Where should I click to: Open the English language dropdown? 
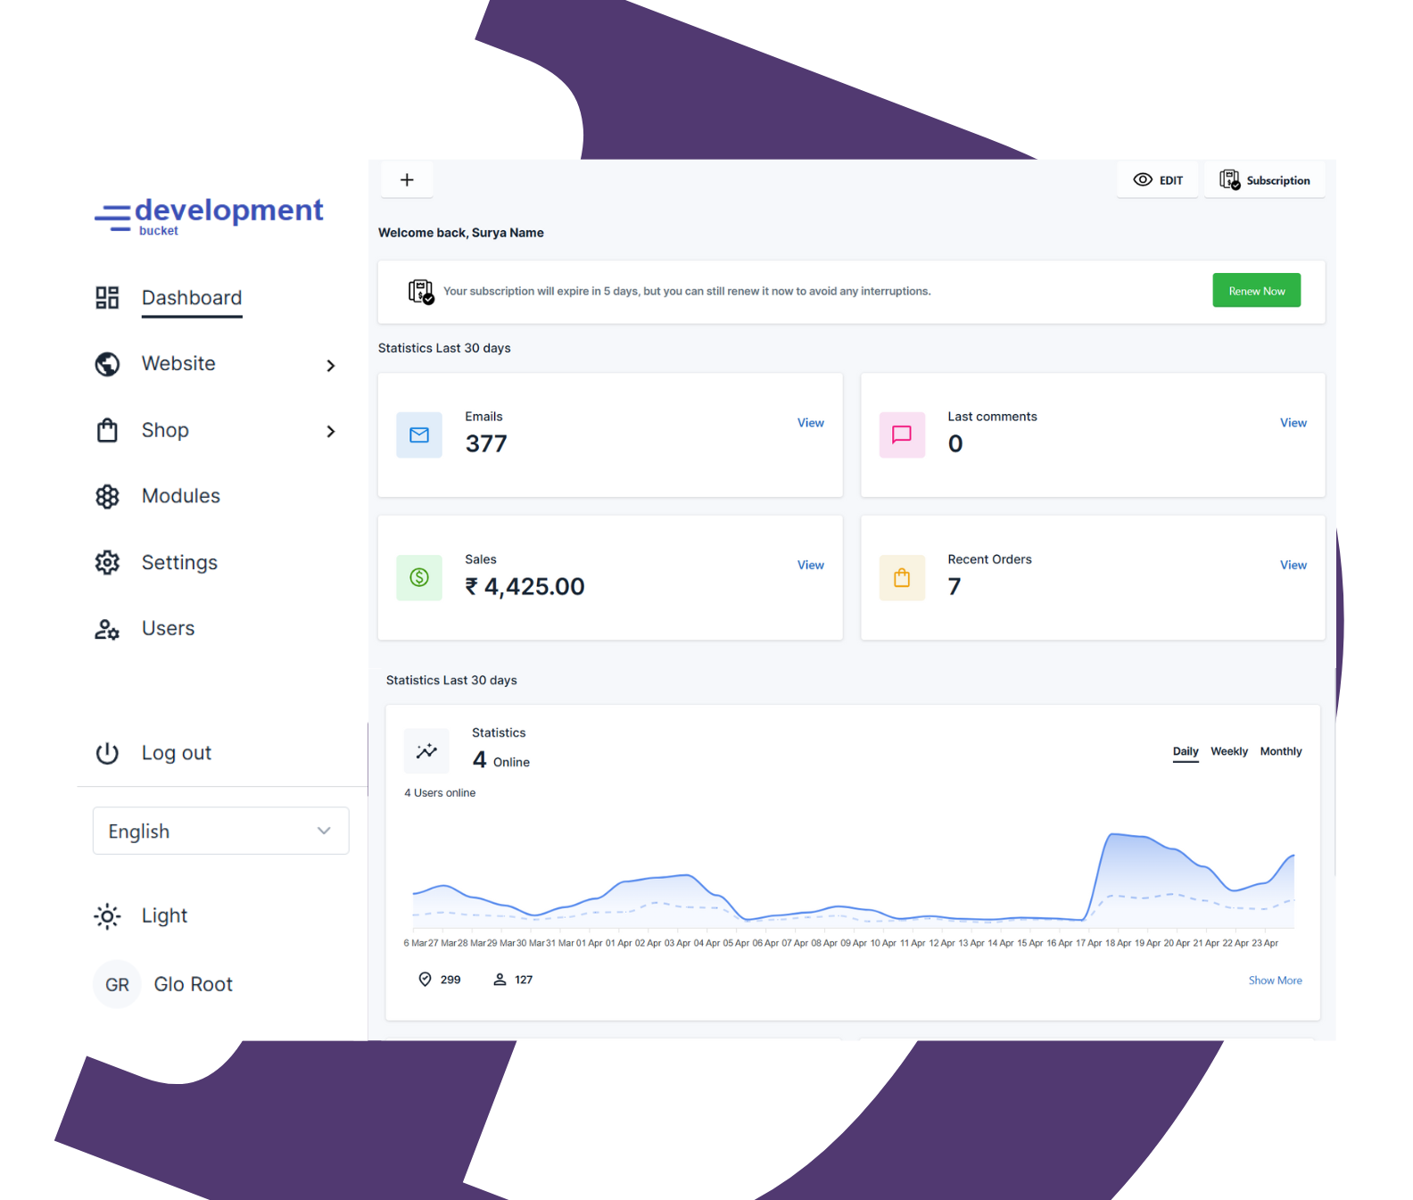220,832
